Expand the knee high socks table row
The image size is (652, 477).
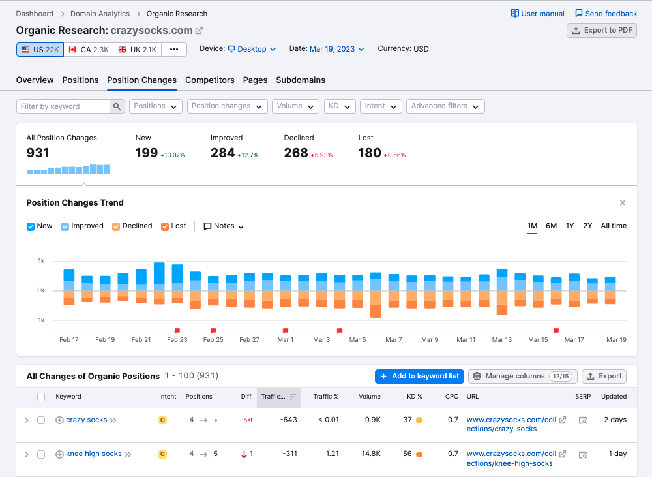pyautogui.click(x=27, y=455)
